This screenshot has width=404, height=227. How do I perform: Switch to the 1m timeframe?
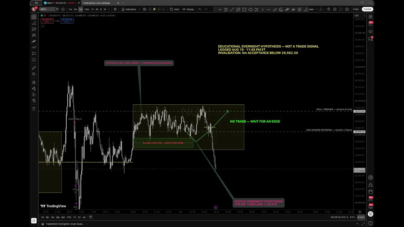pos(70,9)
